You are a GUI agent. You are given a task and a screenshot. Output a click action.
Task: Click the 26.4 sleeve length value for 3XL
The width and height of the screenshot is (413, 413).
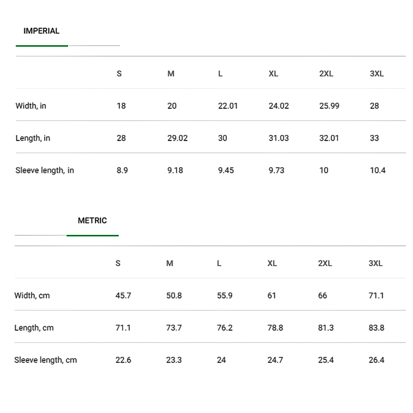click(x=376, y=360)
